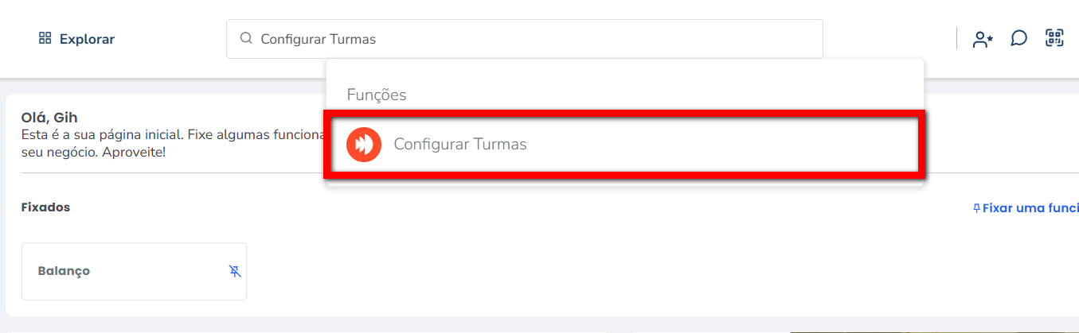Screen dimensions: 1079x333
Task: Open the QR code scanner icon
Action: (x=1054, y=38)
